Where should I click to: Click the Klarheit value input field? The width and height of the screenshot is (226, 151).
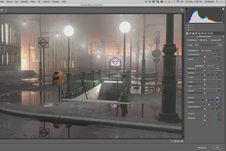click(218, 102)
